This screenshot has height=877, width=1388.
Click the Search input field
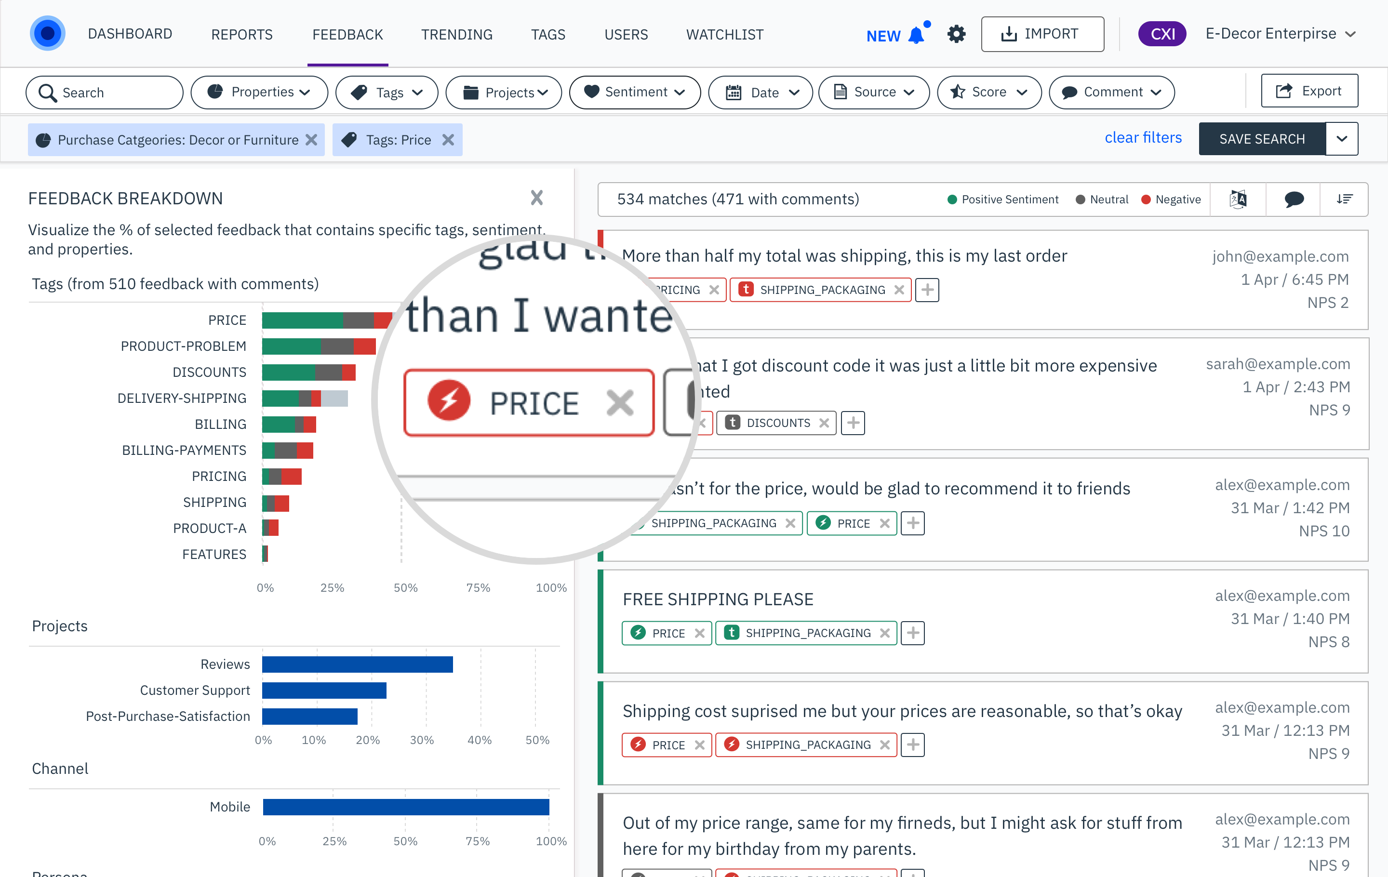tap(104, 92)
